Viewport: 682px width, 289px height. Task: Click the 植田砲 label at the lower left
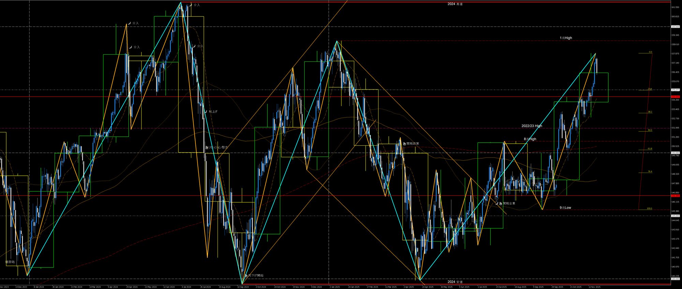[x=10, y=262]
